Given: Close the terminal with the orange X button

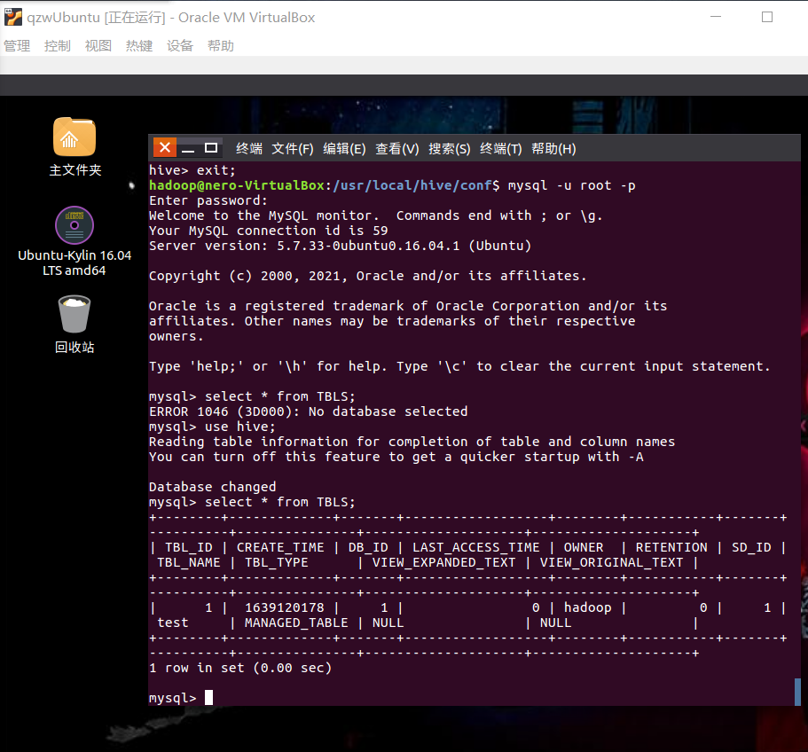Looking at the screenshot, I should point(165,148).
